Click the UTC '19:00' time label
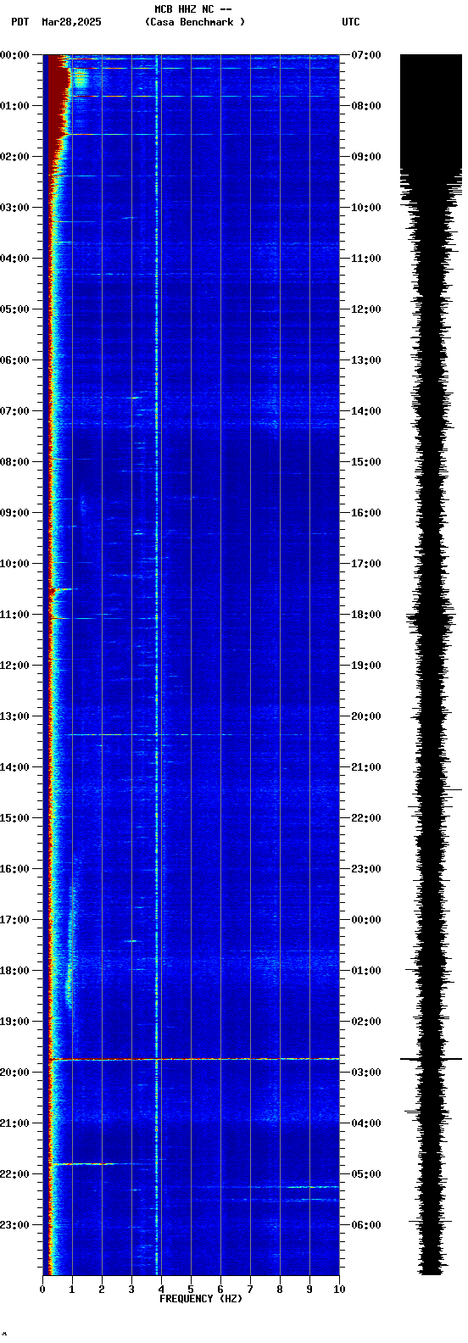 pyautogui.click(x=365, y=666)
